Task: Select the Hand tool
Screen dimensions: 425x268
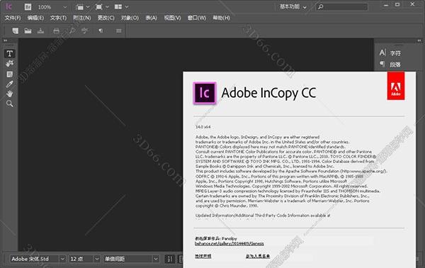Action: click(10, 94)
